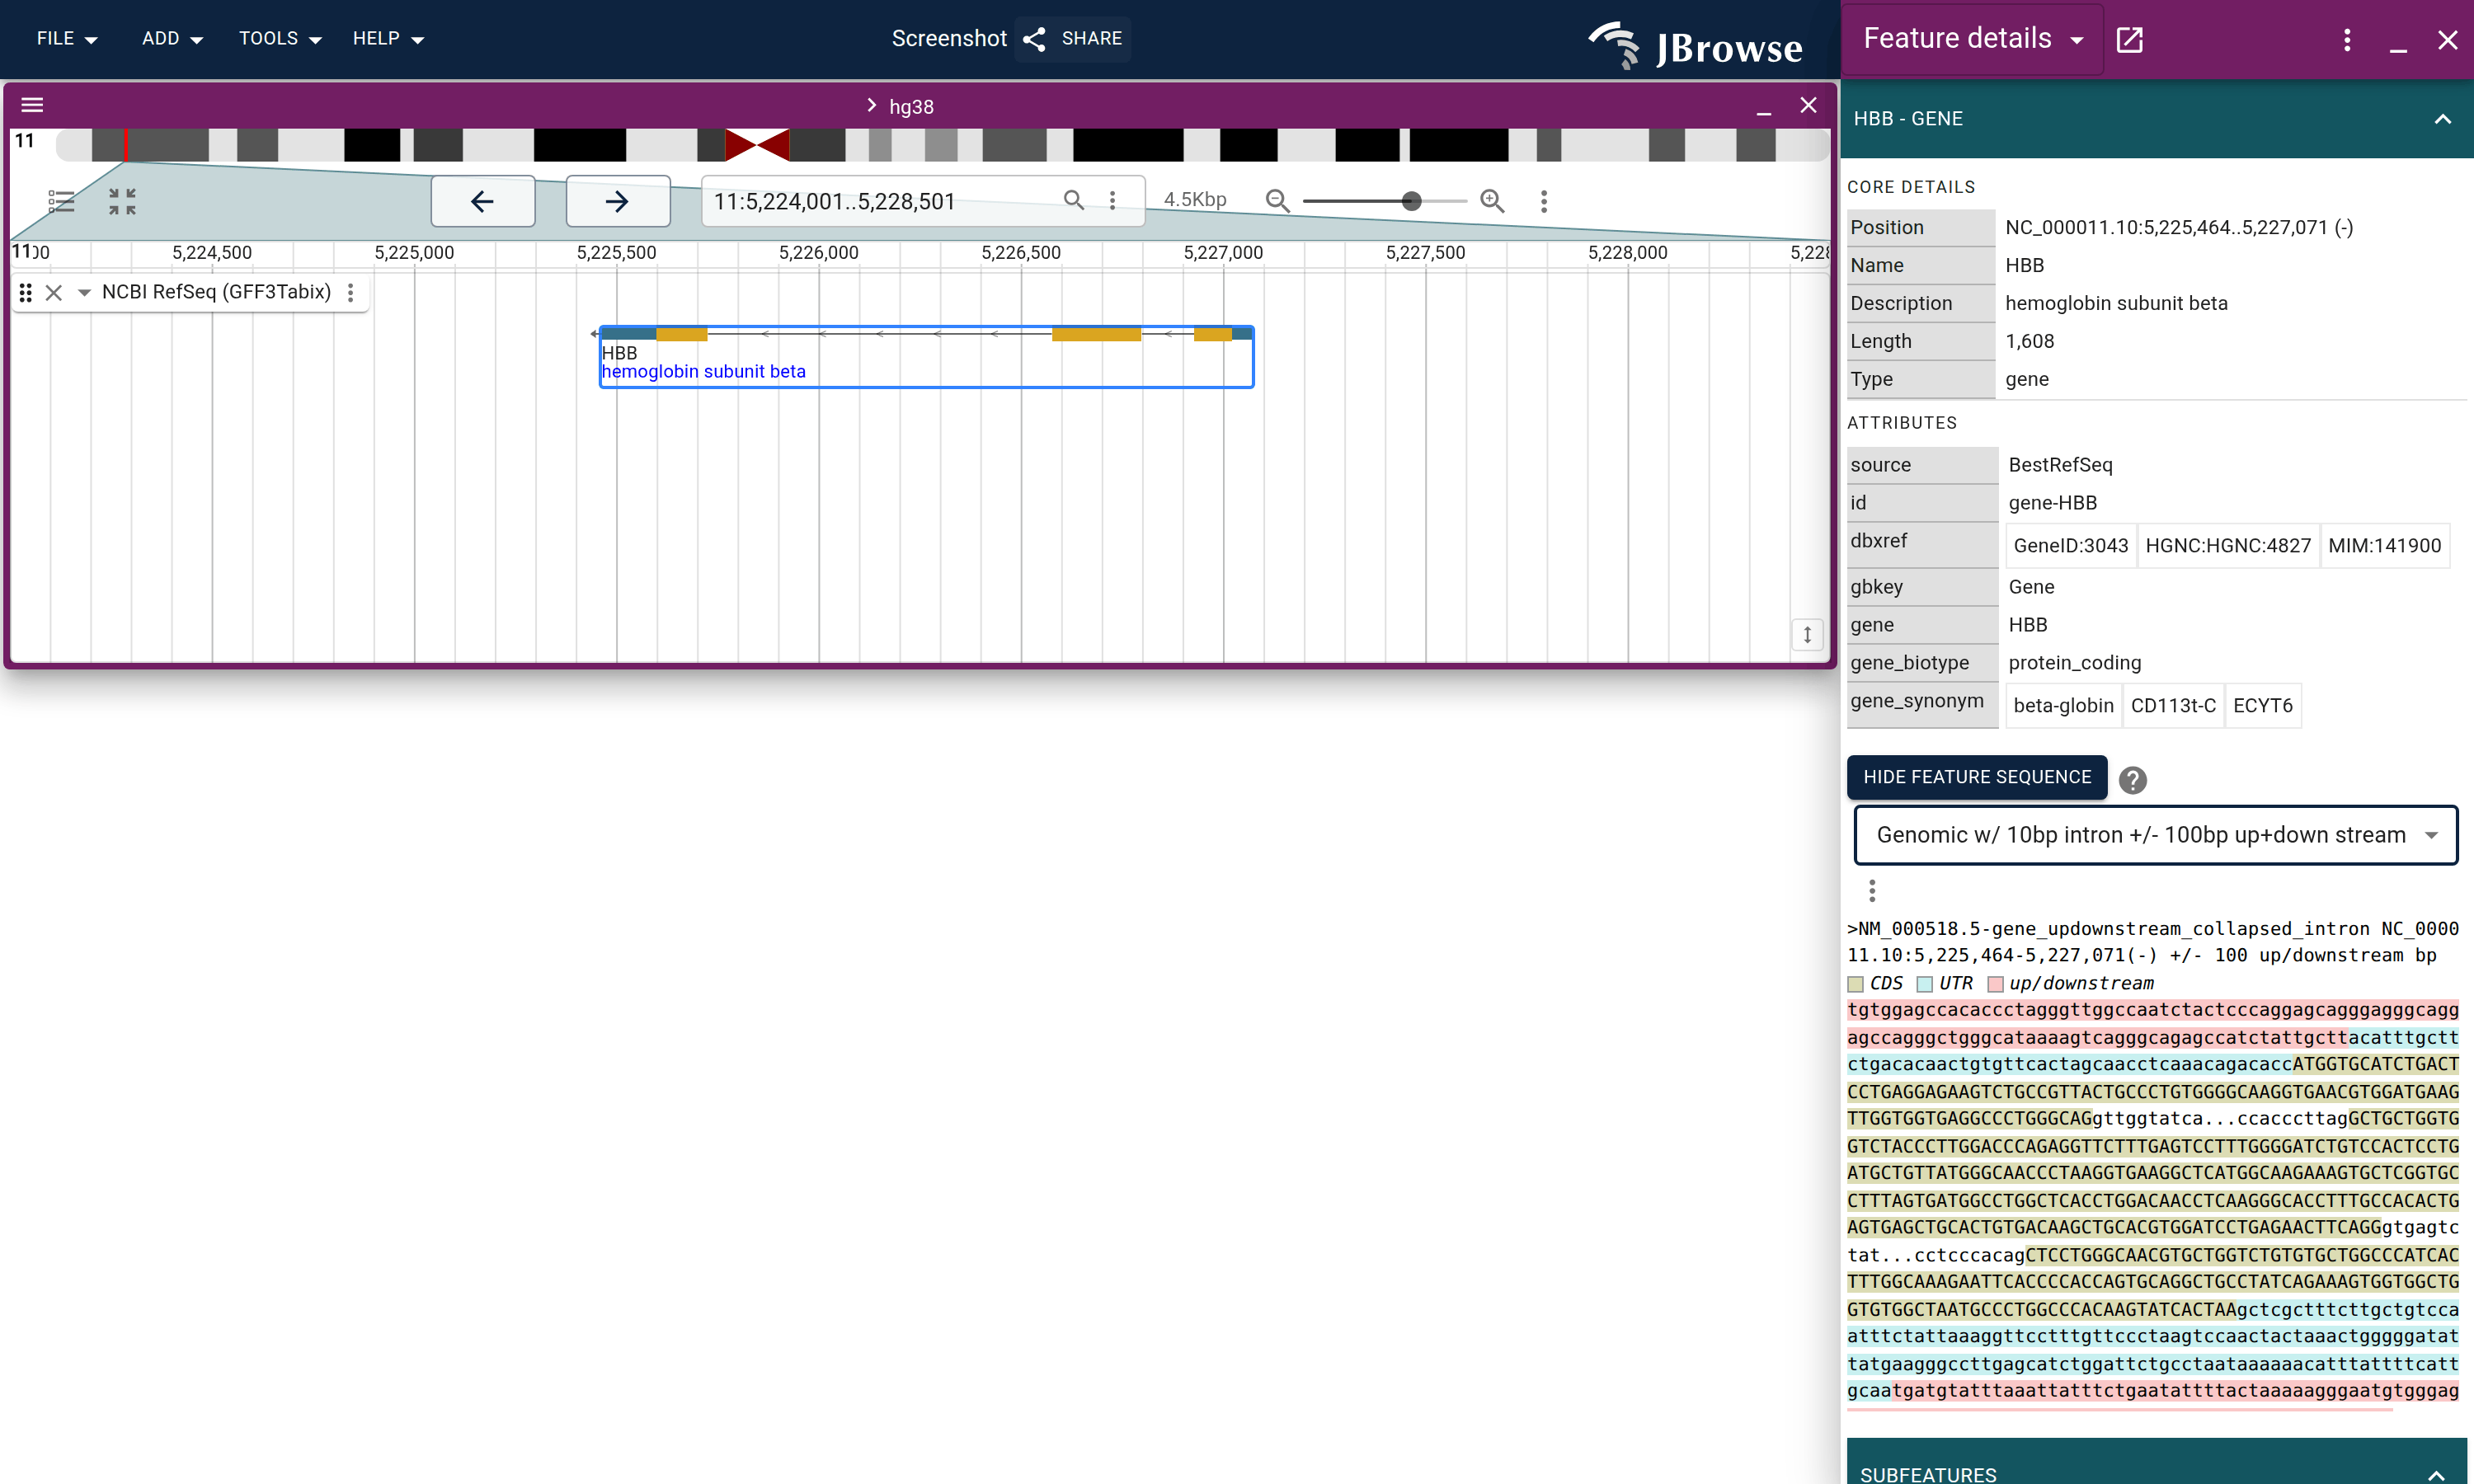Close the hg38 linear genome view
The height and width of the screenshot is (1484, 2474).
tap(1808, 105)
